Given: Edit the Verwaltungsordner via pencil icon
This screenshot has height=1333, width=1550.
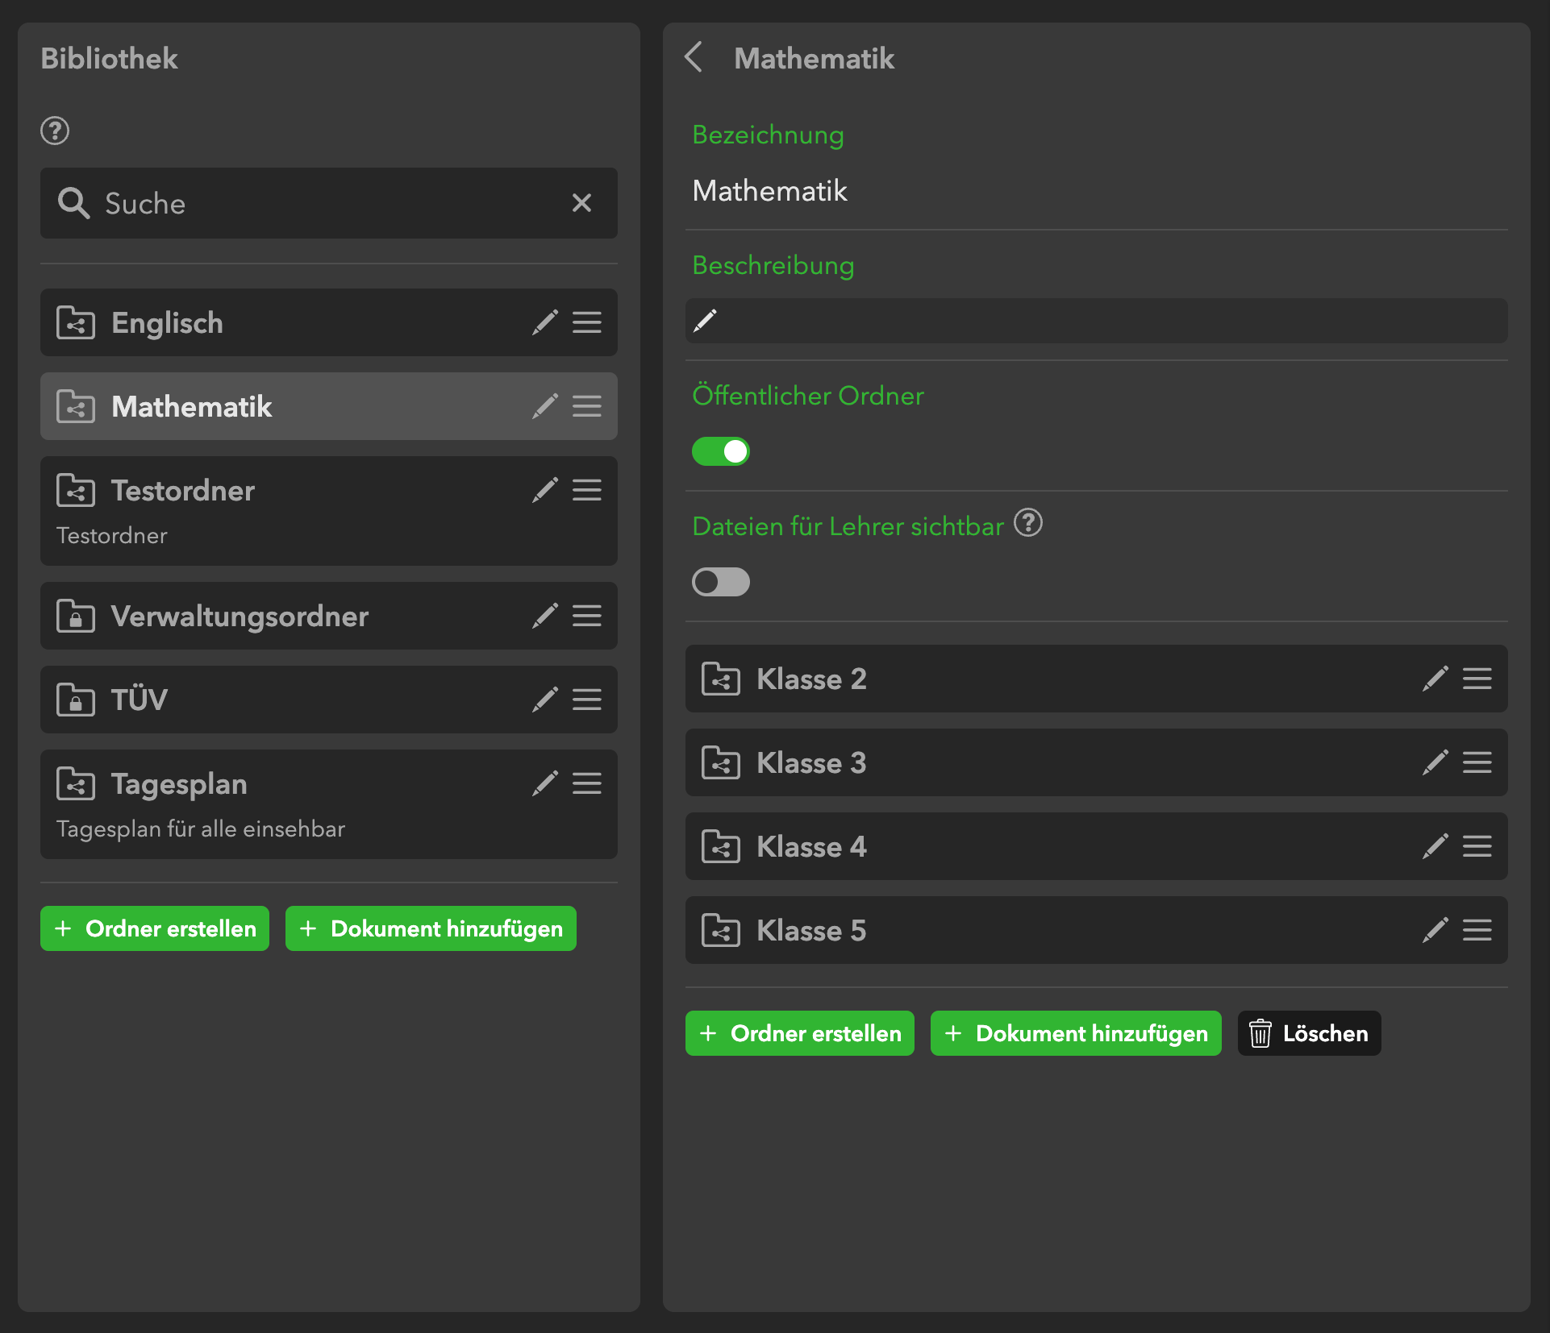Looking at the screenshot, I should pos(545,616).
